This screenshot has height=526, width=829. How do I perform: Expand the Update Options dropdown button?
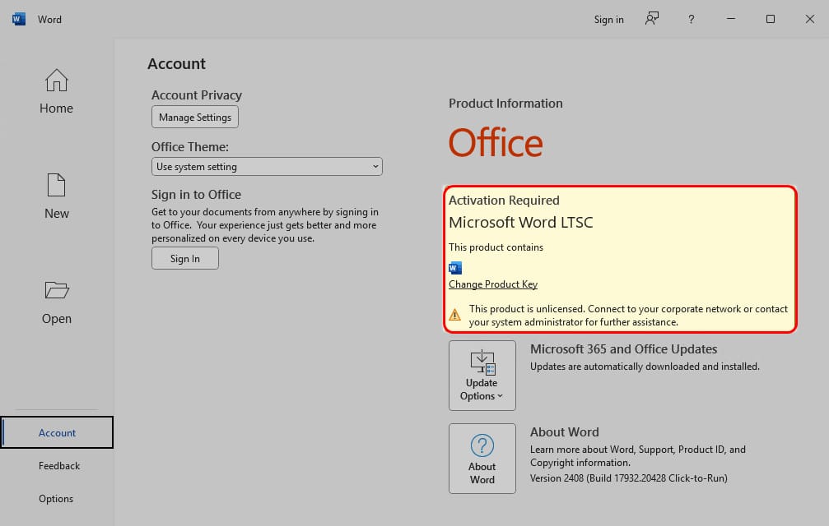click(x=482, y=375)
